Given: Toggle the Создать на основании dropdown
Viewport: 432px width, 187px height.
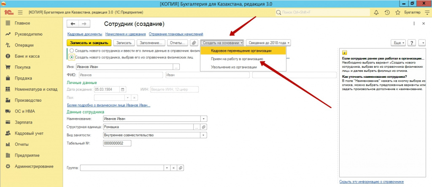Looking at the screenshot, I should [222, 43].
